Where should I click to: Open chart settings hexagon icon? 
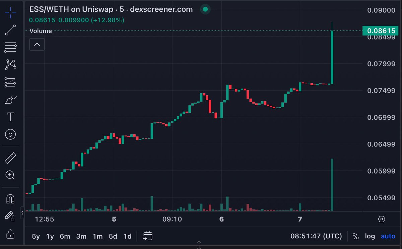[382, 219]
